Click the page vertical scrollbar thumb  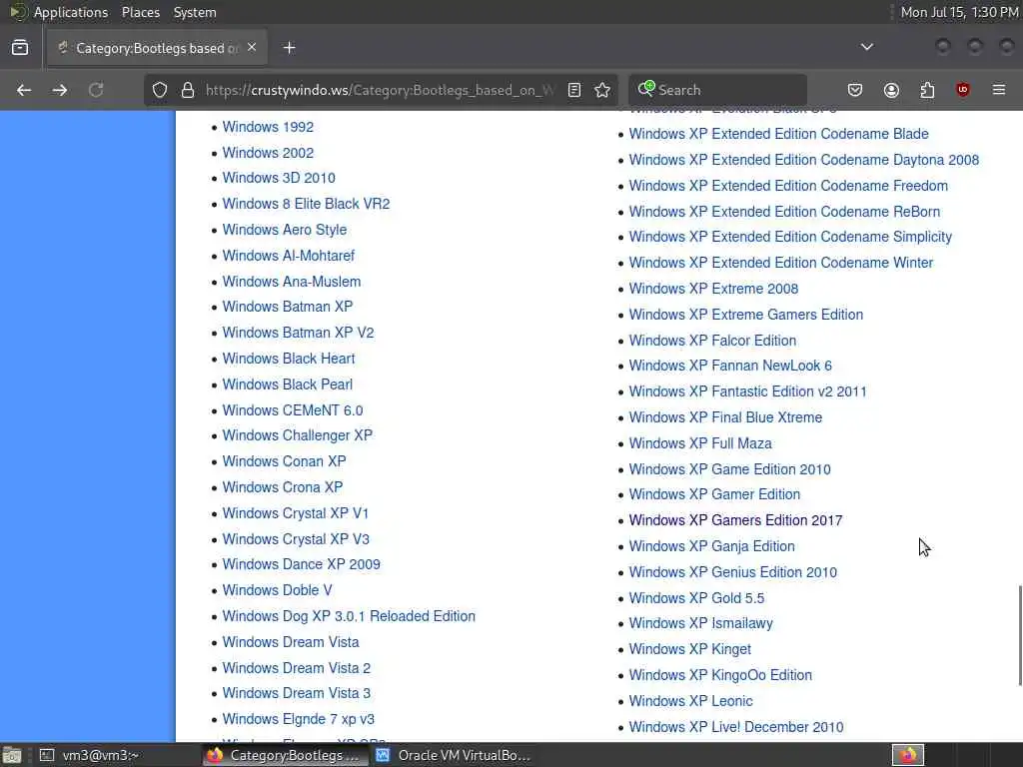(x=1020, y=636)
